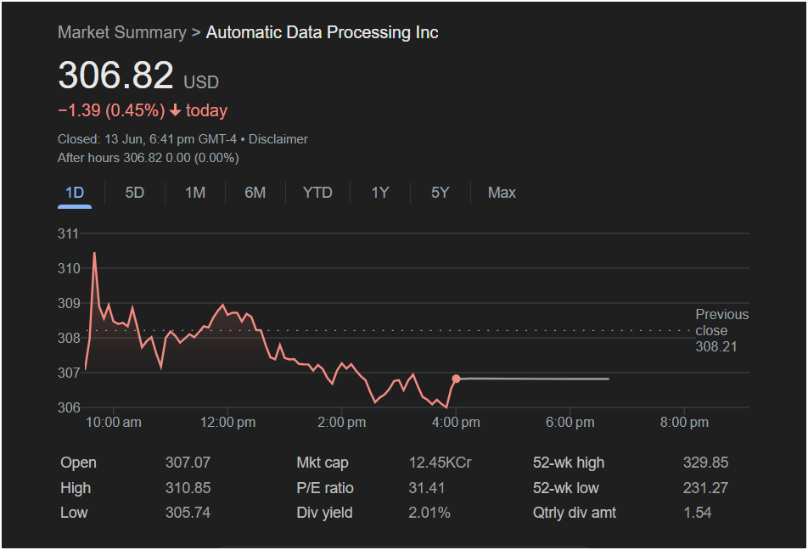This screenshot has height=550, width=808.
Task: Select the YTD tab
Action: (317, 193)
